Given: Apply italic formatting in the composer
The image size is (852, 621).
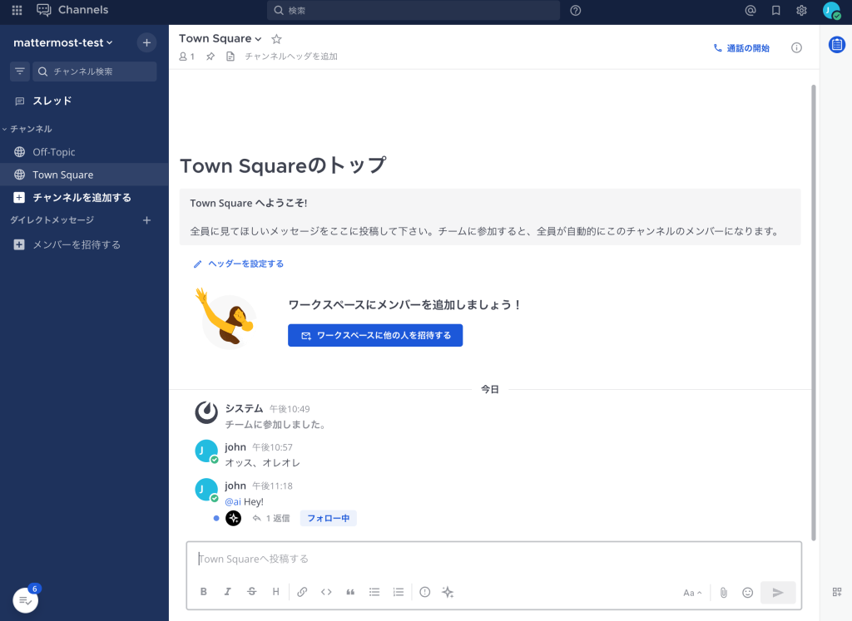Looking at the screenshot, I should 228,592.
